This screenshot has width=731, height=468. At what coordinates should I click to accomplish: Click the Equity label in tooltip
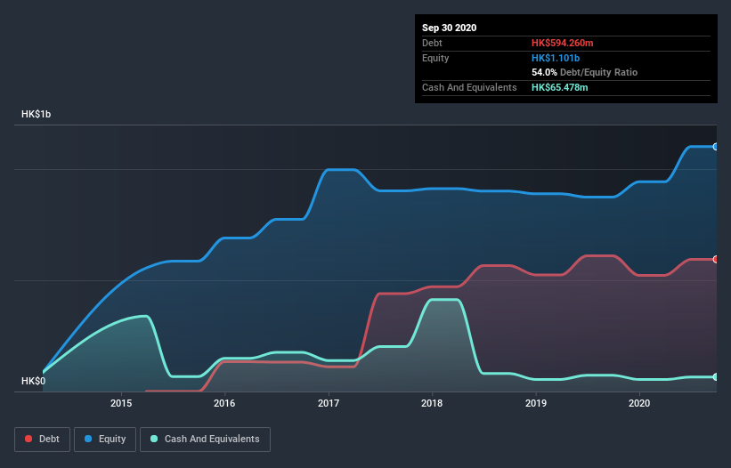pyautogui.click(x=435, y=58)
